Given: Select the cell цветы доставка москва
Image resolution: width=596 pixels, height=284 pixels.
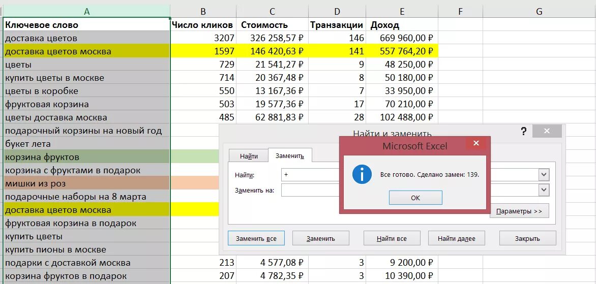Looking at the screenshot, I should pyautogui.click(x=86, y=117).
